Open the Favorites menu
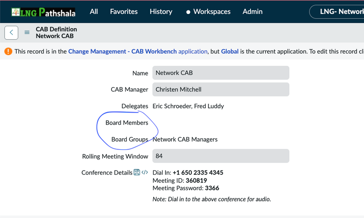The width and height of the screenshot is (364, 218). pyautogui.click(x=124, y=11)
